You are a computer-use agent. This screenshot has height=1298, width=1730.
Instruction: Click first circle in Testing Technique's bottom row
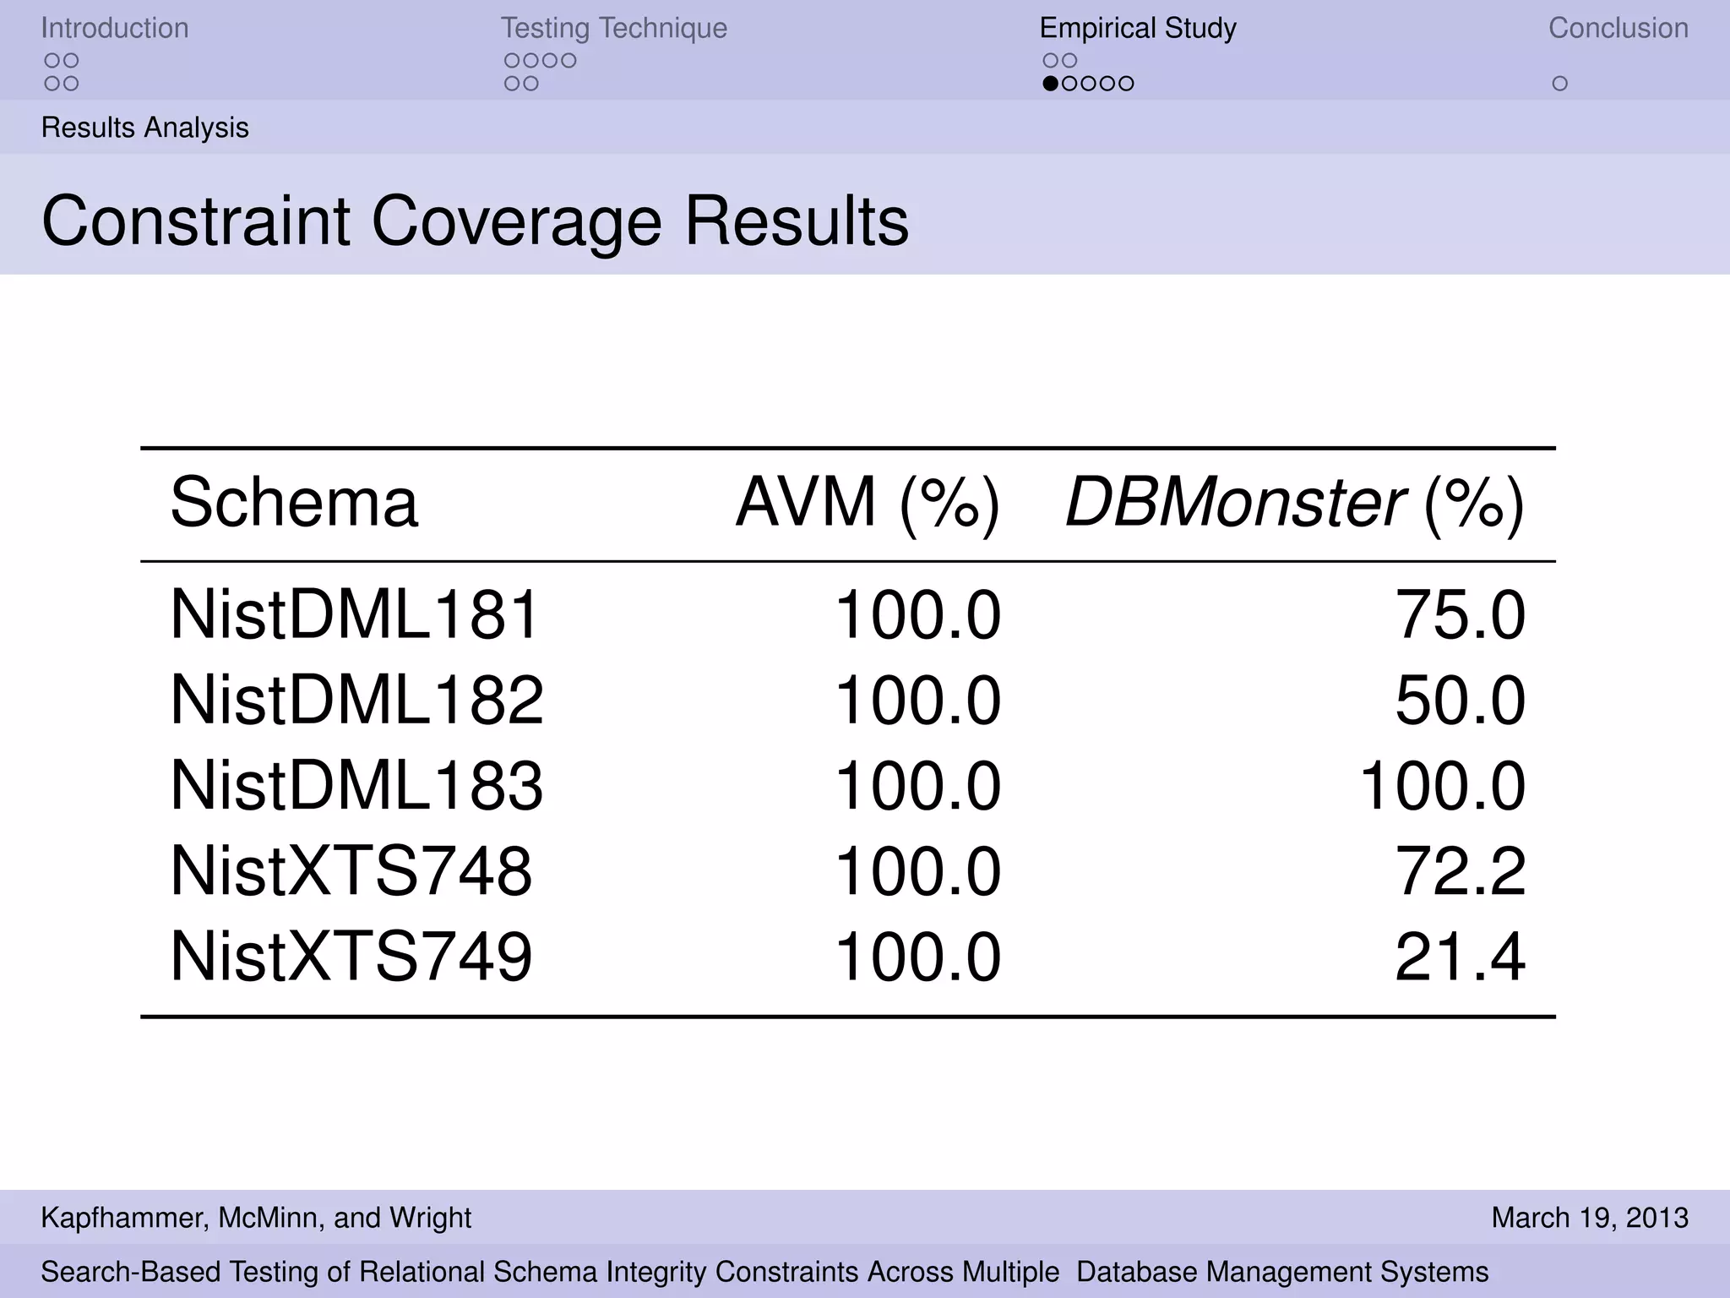click(512, 84)
